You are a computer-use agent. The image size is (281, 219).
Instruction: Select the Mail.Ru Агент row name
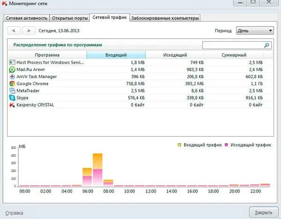pos(30,69)
